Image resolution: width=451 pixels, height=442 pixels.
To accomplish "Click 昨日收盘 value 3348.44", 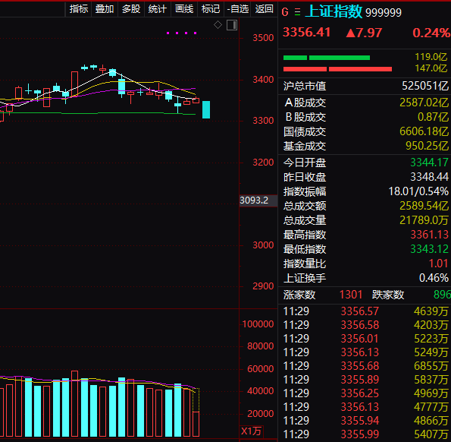I will (x=429, y=177).
